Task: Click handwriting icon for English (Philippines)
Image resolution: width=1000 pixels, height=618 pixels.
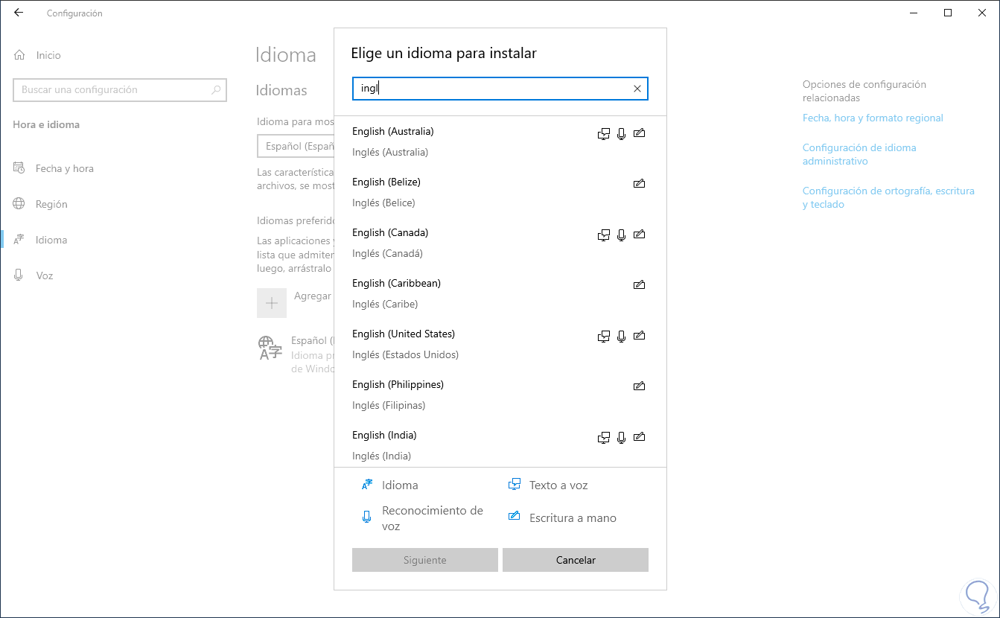Action: (639, 386)
